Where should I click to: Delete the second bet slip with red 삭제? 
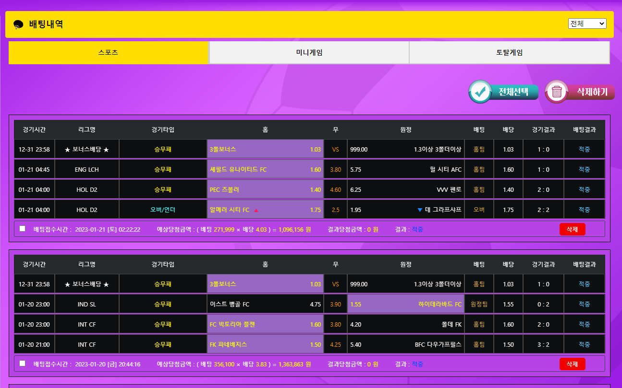(x=572, y=364)
